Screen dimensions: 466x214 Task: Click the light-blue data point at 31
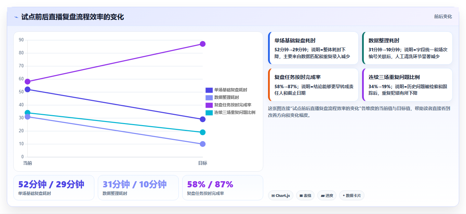28,117
